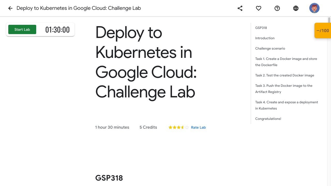Click the GSP318 heading in main content
This screenshot has width=331, height=186.
point(109,178)
